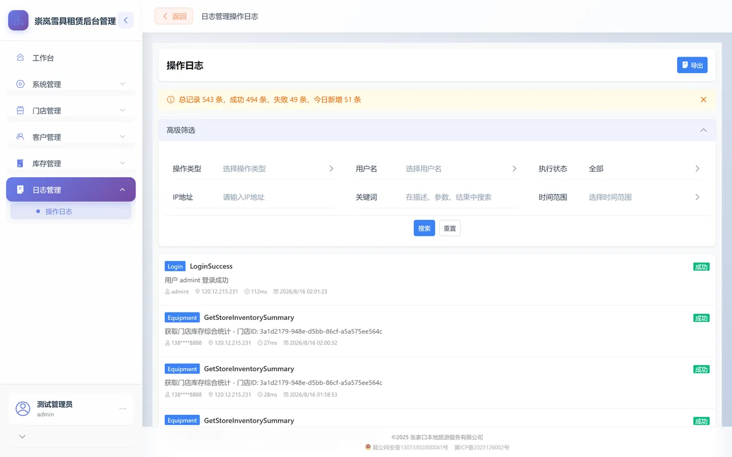
Task: Expand the 门店管理 submenu chevron
Action: [x=122, y=110]
